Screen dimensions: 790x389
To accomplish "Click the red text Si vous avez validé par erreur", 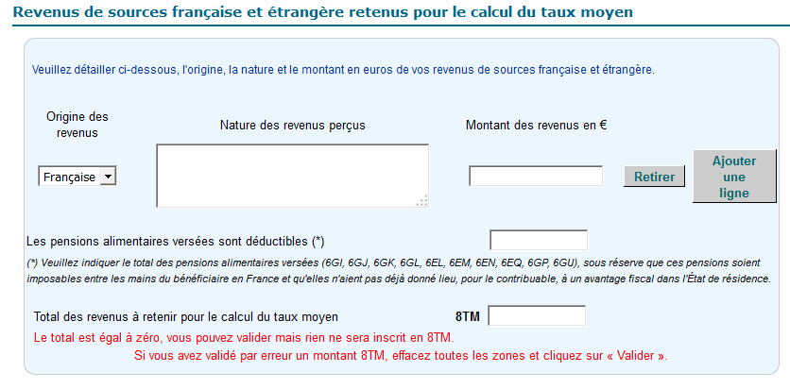I will coord(401,356).
